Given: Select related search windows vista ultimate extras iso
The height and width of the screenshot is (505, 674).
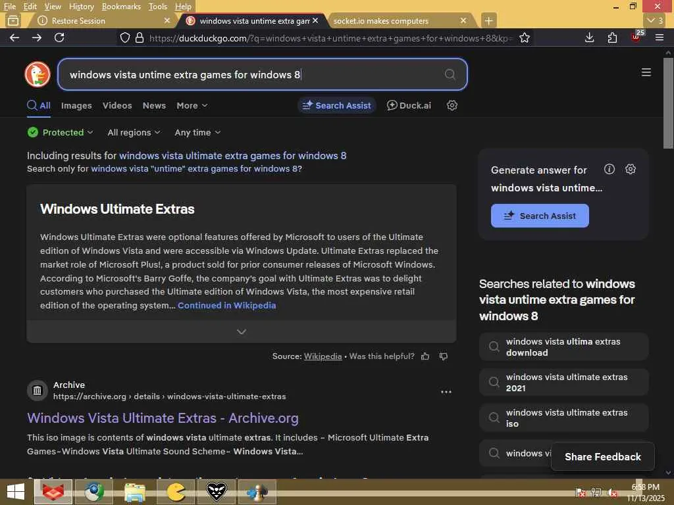Looking at the screenshot, I should point(563,418).
